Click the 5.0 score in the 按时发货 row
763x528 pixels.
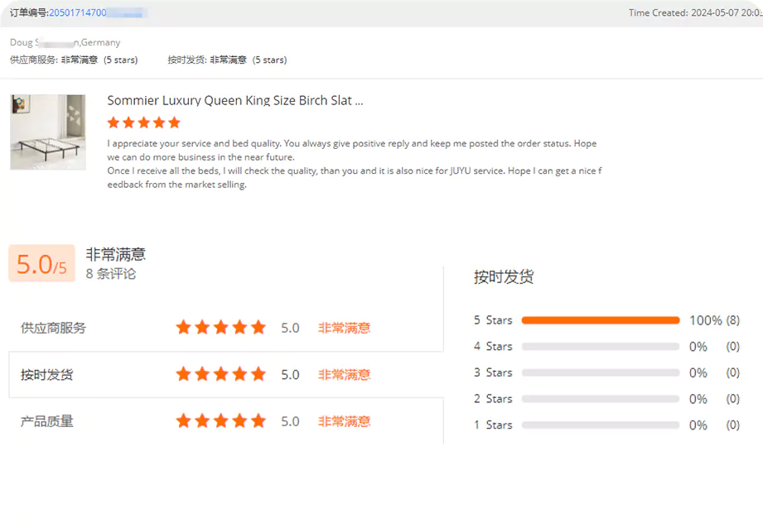pyautogui.click(x=290, y=375)
